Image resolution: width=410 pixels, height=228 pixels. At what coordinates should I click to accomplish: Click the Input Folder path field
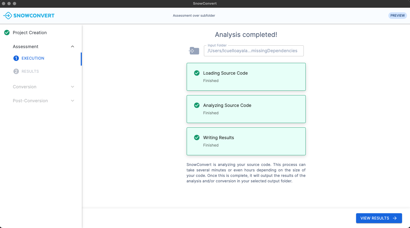[x=253, y=51]
